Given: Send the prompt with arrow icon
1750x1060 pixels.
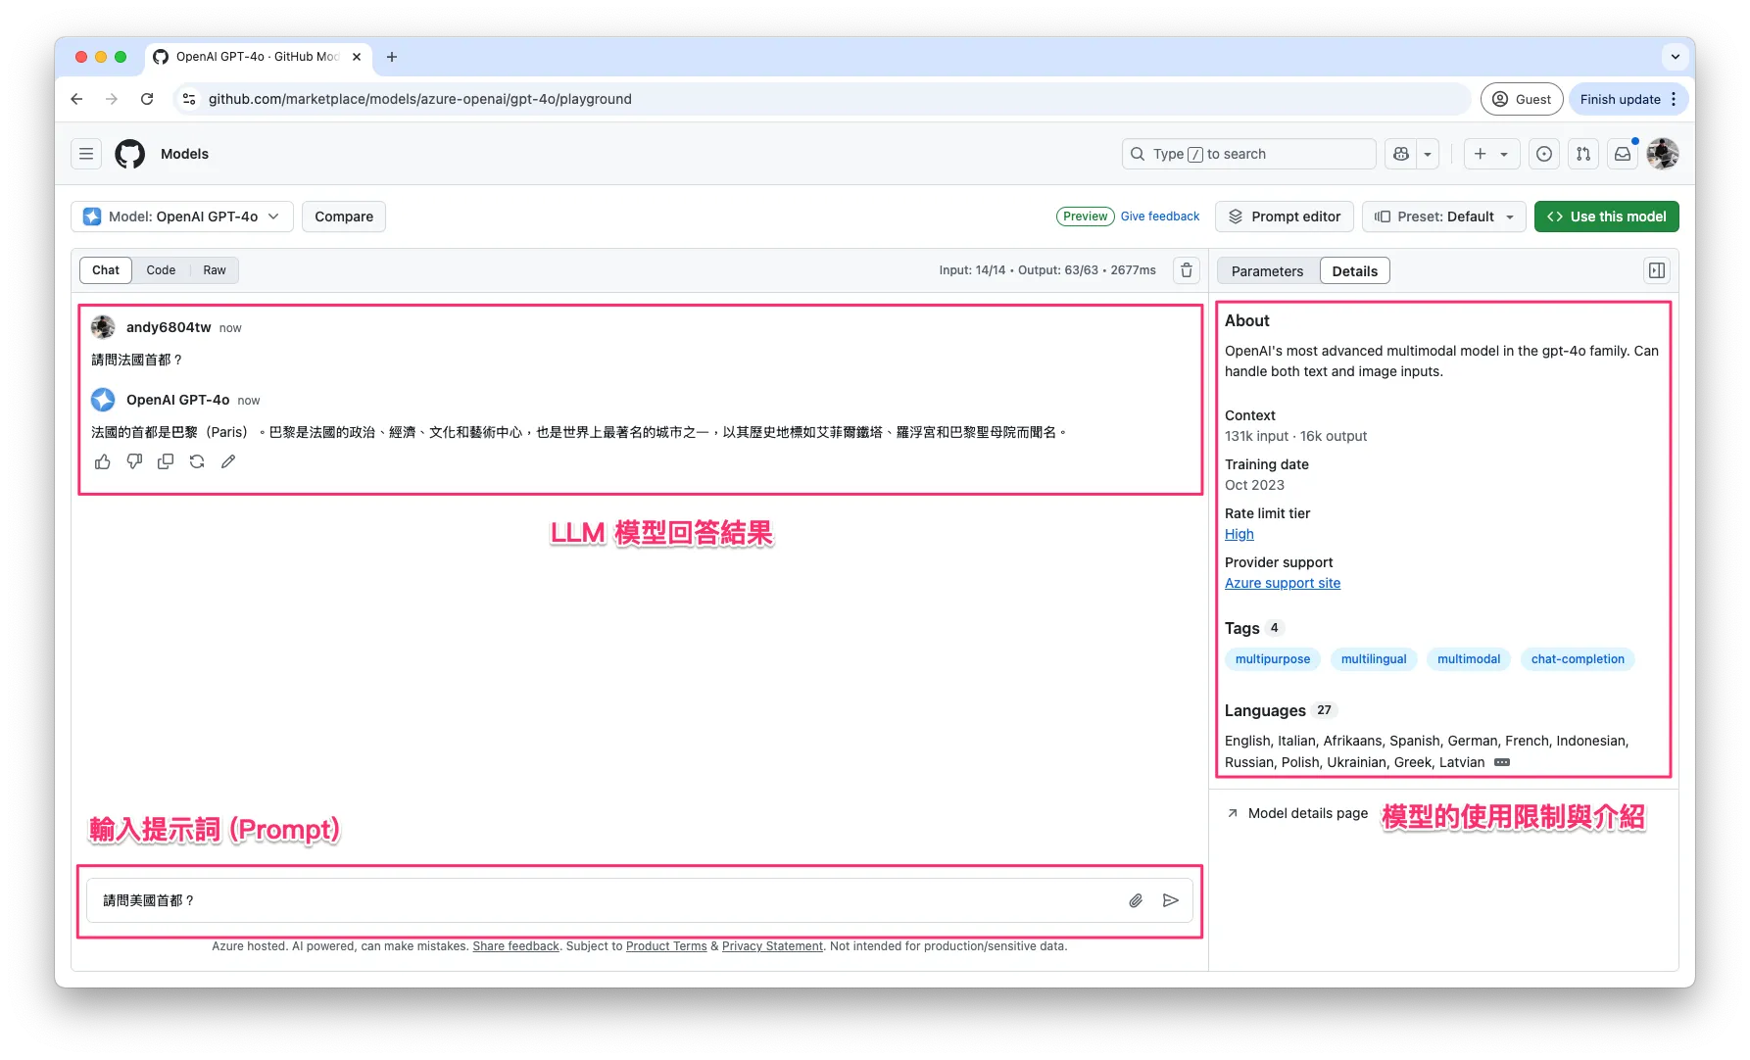Looking at the screenshot, I should [x=1171, y=900].
